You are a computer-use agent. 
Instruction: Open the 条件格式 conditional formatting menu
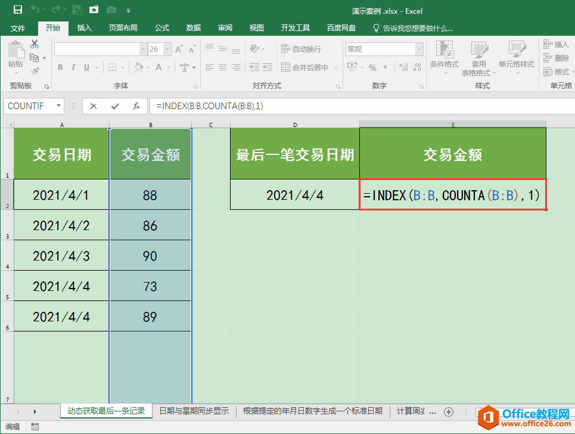pyautogui.click(x=445, y=57)
